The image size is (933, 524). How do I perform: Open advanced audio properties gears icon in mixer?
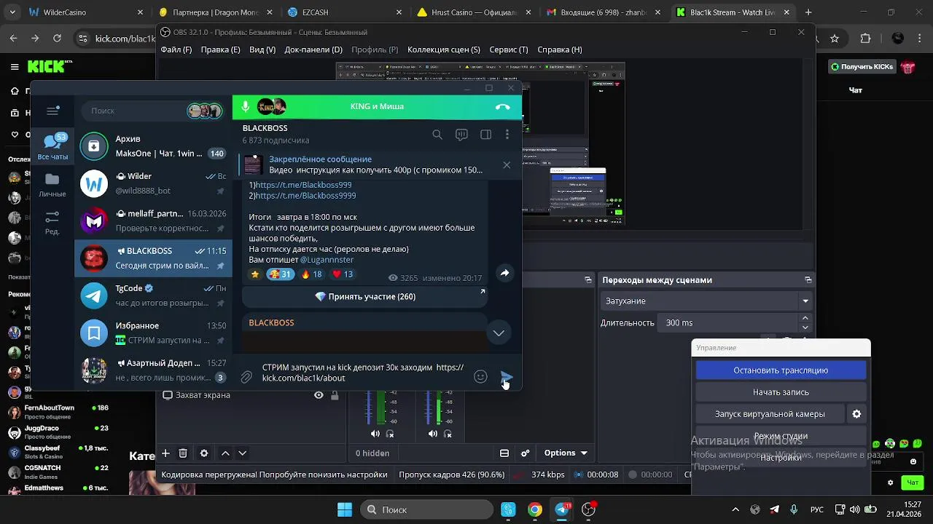click(x=525, y=453)
